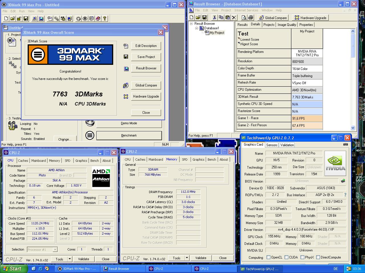Click the Result Browser vertical scrollbar down arrow
The image size is (365, 273).
tap(353, 128)
